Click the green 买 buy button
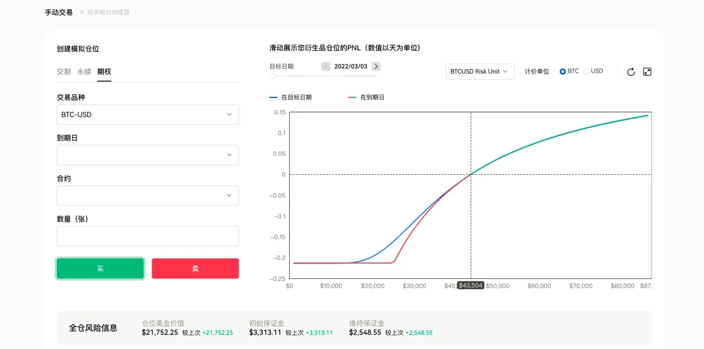Viewport: 704px width, 349px height. point(100,269)
